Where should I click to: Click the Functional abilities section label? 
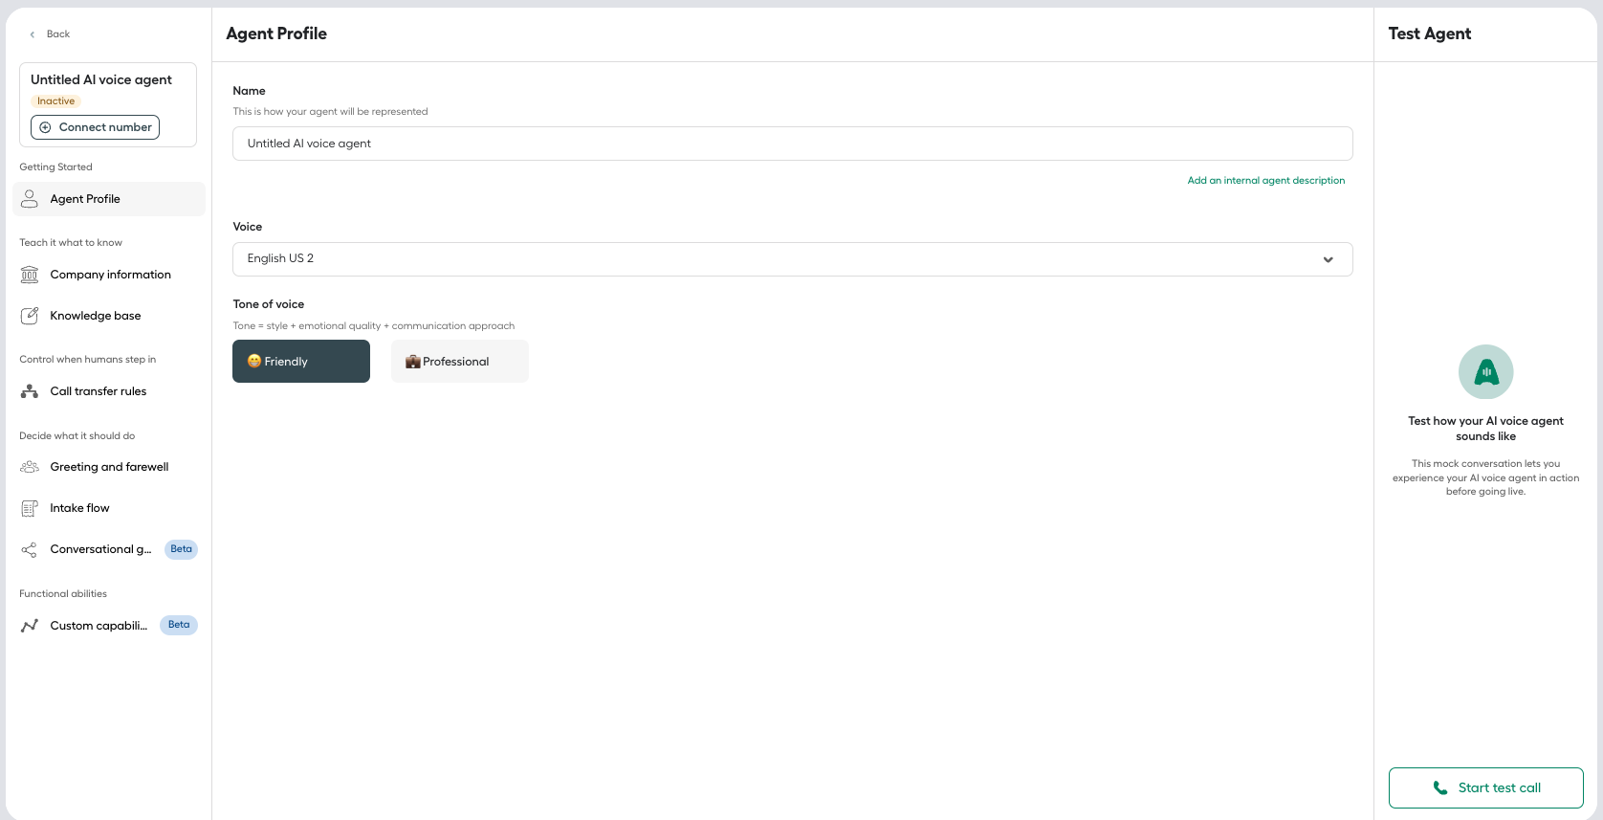point(63,594)
